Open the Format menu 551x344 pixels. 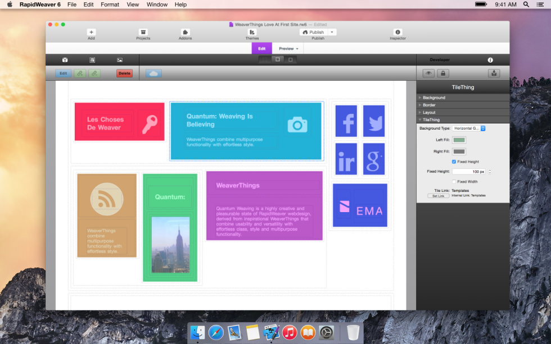pos(110,4)
